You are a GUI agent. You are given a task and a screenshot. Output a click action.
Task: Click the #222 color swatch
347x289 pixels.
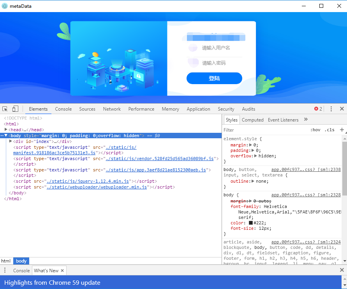251,223
